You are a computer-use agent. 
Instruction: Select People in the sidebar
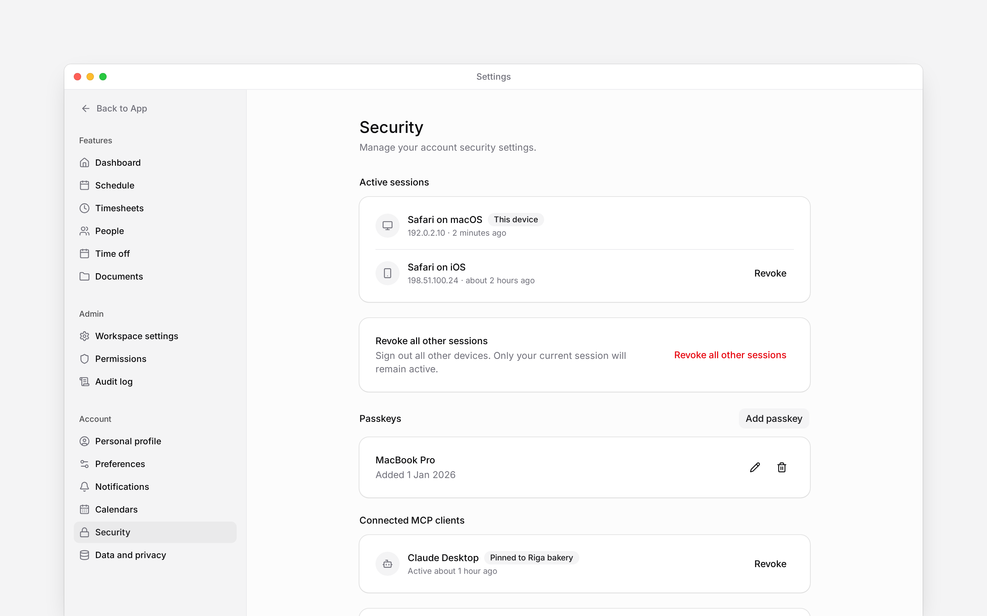(155, 231)
